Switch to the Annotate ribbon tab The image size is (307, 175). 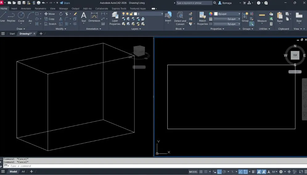coord(26,9)
